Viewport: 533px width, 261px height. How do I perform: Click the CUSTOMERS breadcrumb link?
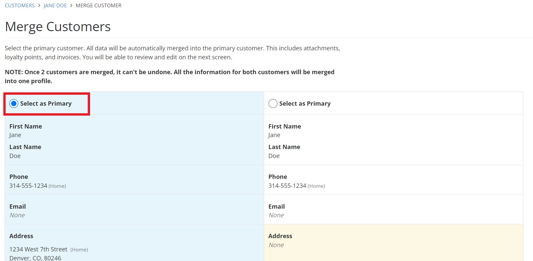pyautogui.click(x=20, y=6)
